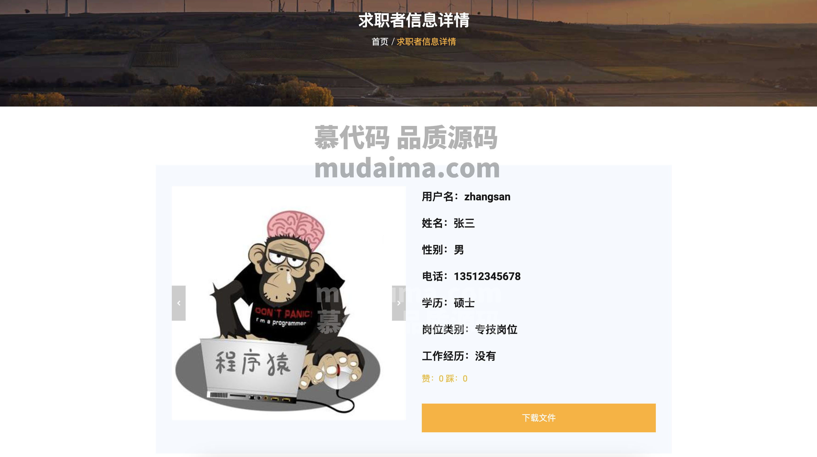The width and height of the screenshot is (817, 457).
Task: Open the programmer monkey profile image
Action: [x=289, y=303]
